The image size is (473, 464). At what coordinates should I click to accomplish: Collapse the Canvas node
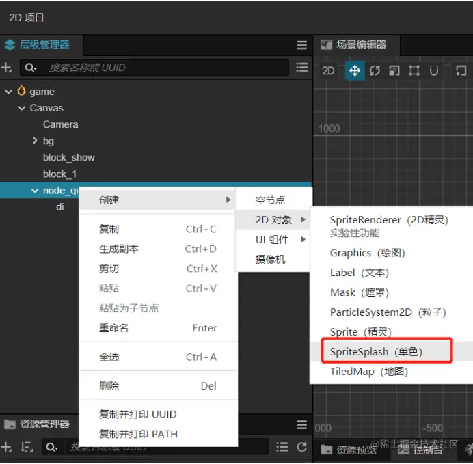pyautogui.click(x=22, y=108)
